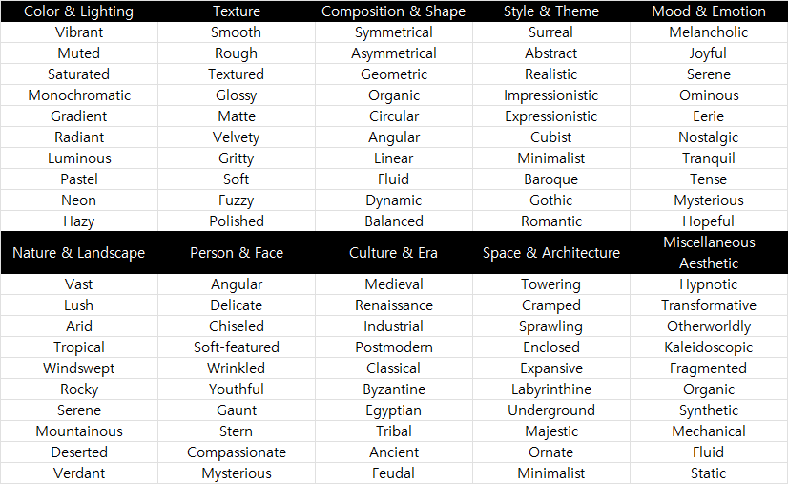Click the "Byzantine" cell

click(x=394, y=389)
